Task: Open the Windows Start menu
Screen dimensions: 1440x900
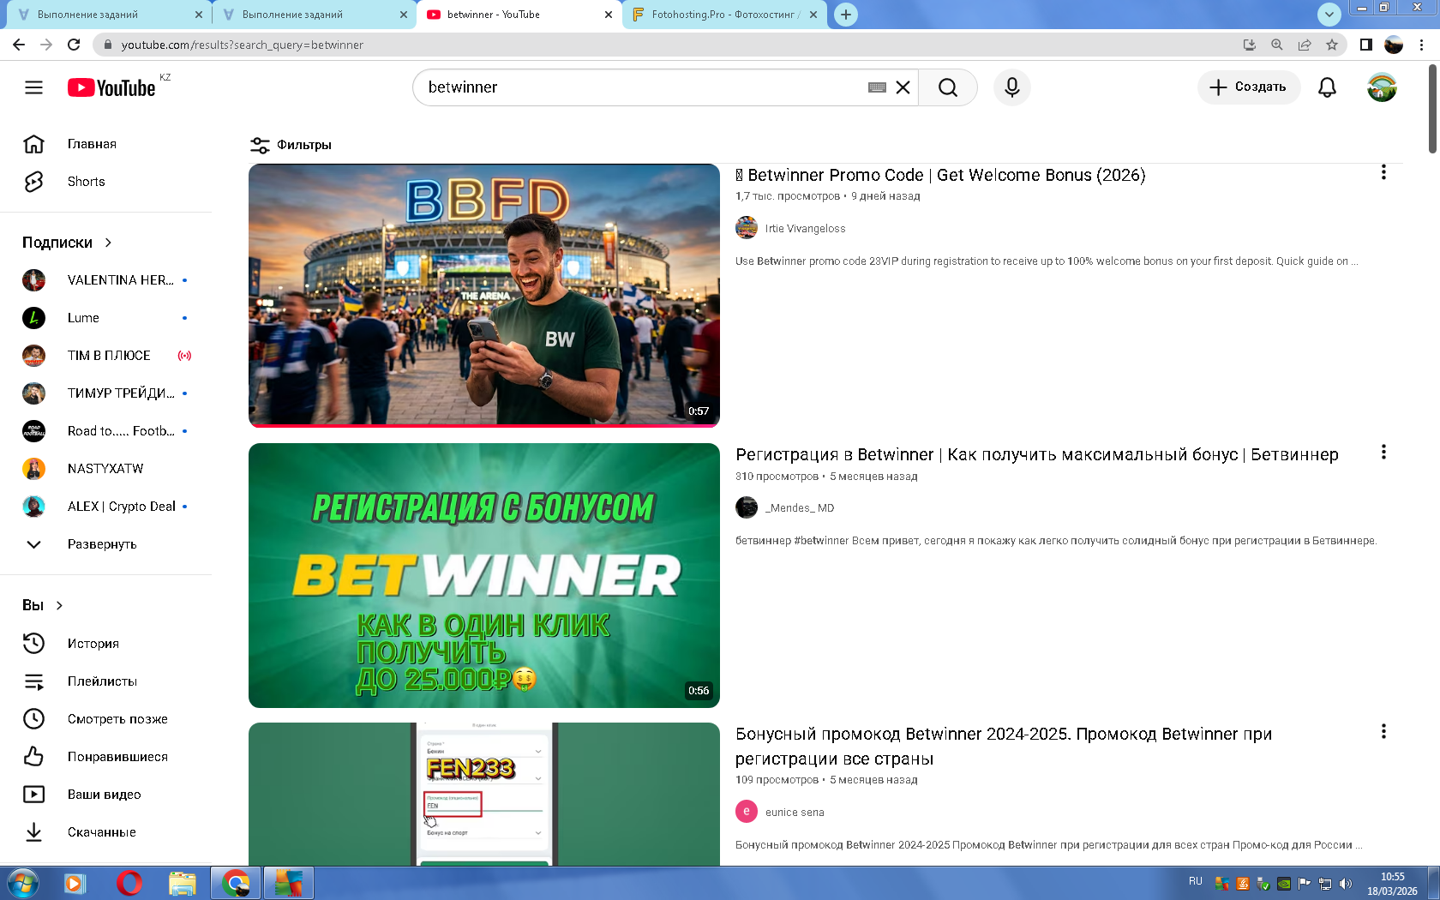Action: (x=23, y=883)
